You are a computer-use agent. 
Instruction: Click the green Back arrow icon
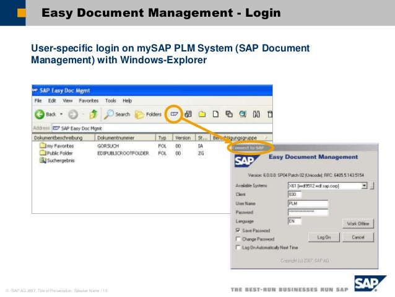coord(40,114)
